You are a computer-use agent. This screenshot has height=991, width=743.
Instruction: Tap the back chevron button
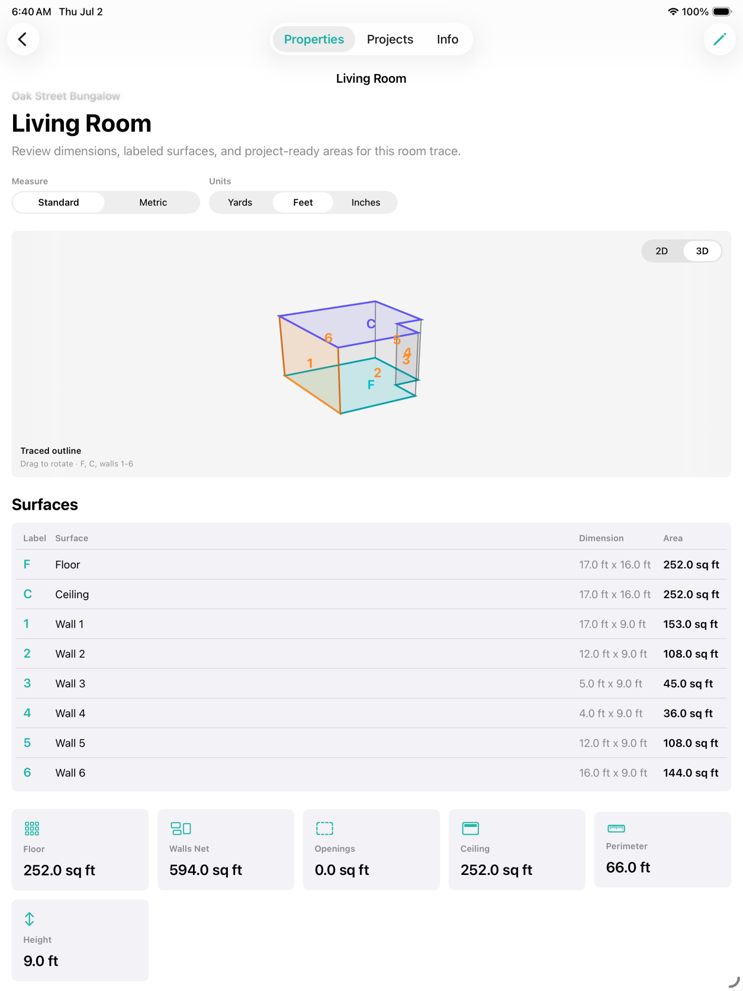coord(23,39)
